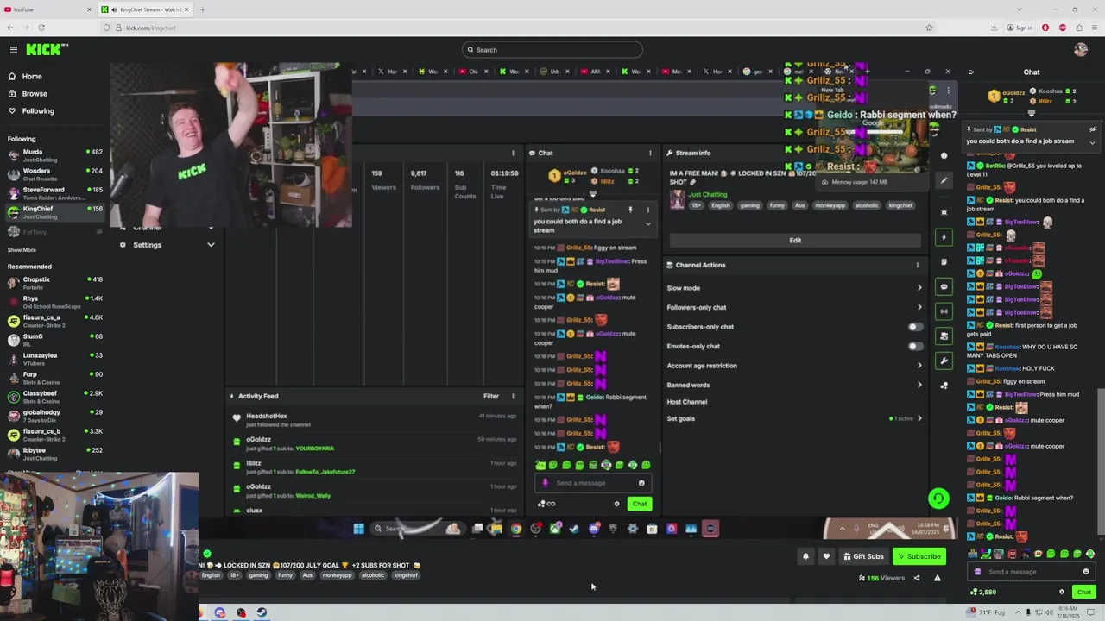The height and width of the screenshot is (621, 1105).
Task: Click the browser Sign in button
Action: pos(1020,28)
